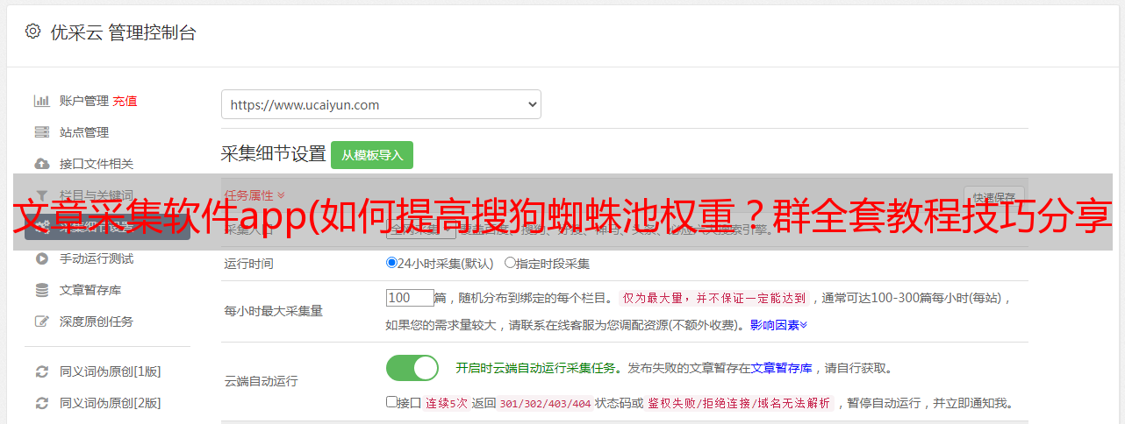Turn off the 云端自动运行 switch

[x=412, y=368]
